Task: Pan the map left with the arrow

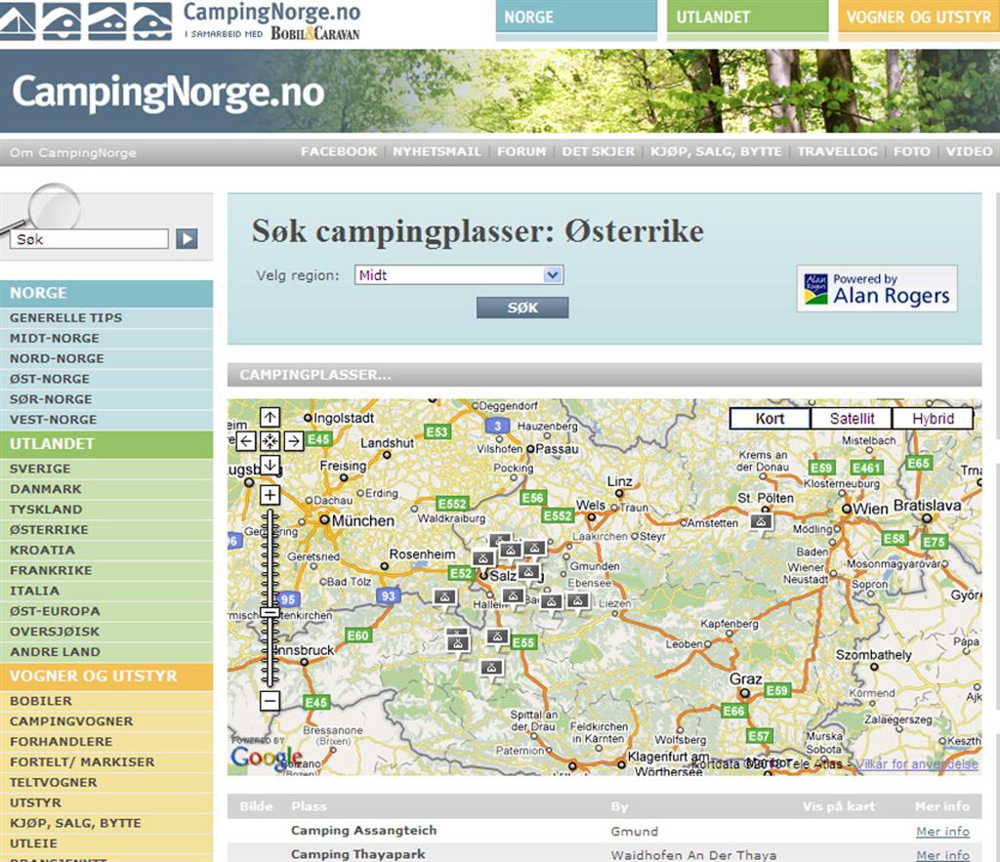Action: pos(247,441)
